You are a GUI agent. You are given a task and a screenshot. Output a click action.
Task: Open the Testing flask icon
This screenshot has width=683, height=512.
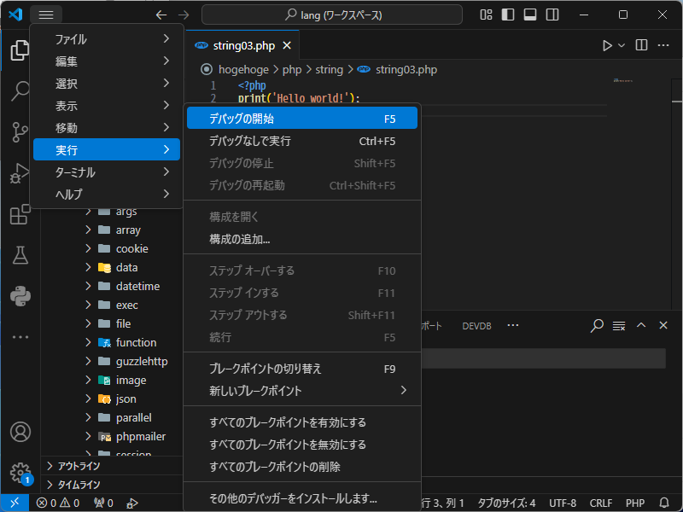point(20,255)
